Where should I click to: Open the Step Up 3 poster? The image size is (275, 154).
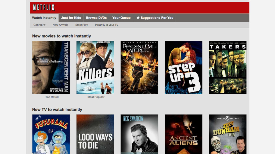pyautogui.click(x=183, y=67)
